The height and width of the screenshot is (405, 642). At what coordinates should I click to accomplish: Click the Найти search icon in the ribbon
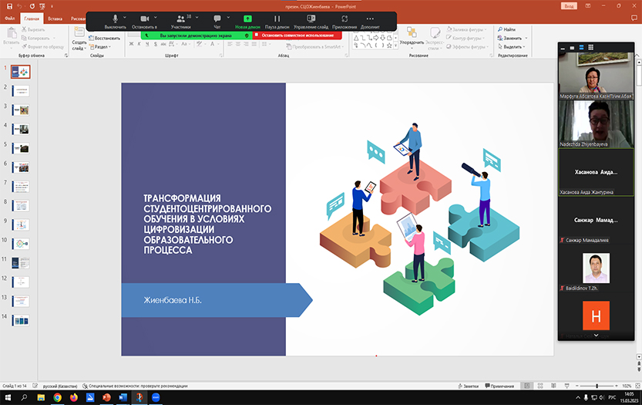pos(499,29)
